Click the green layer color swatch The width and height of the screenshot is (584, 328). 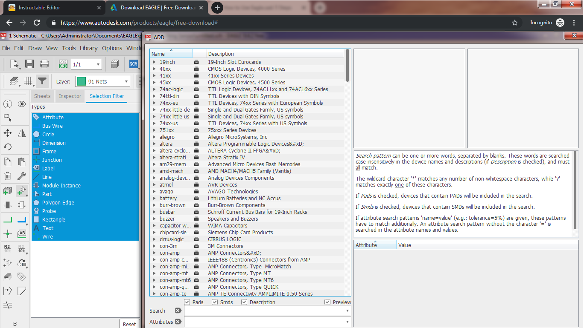(81, 81)
